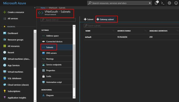Image resolution: width=179 pixels, height=102 pixels.
Task: Click the All resources grid icon
Action: pos(5,46)
